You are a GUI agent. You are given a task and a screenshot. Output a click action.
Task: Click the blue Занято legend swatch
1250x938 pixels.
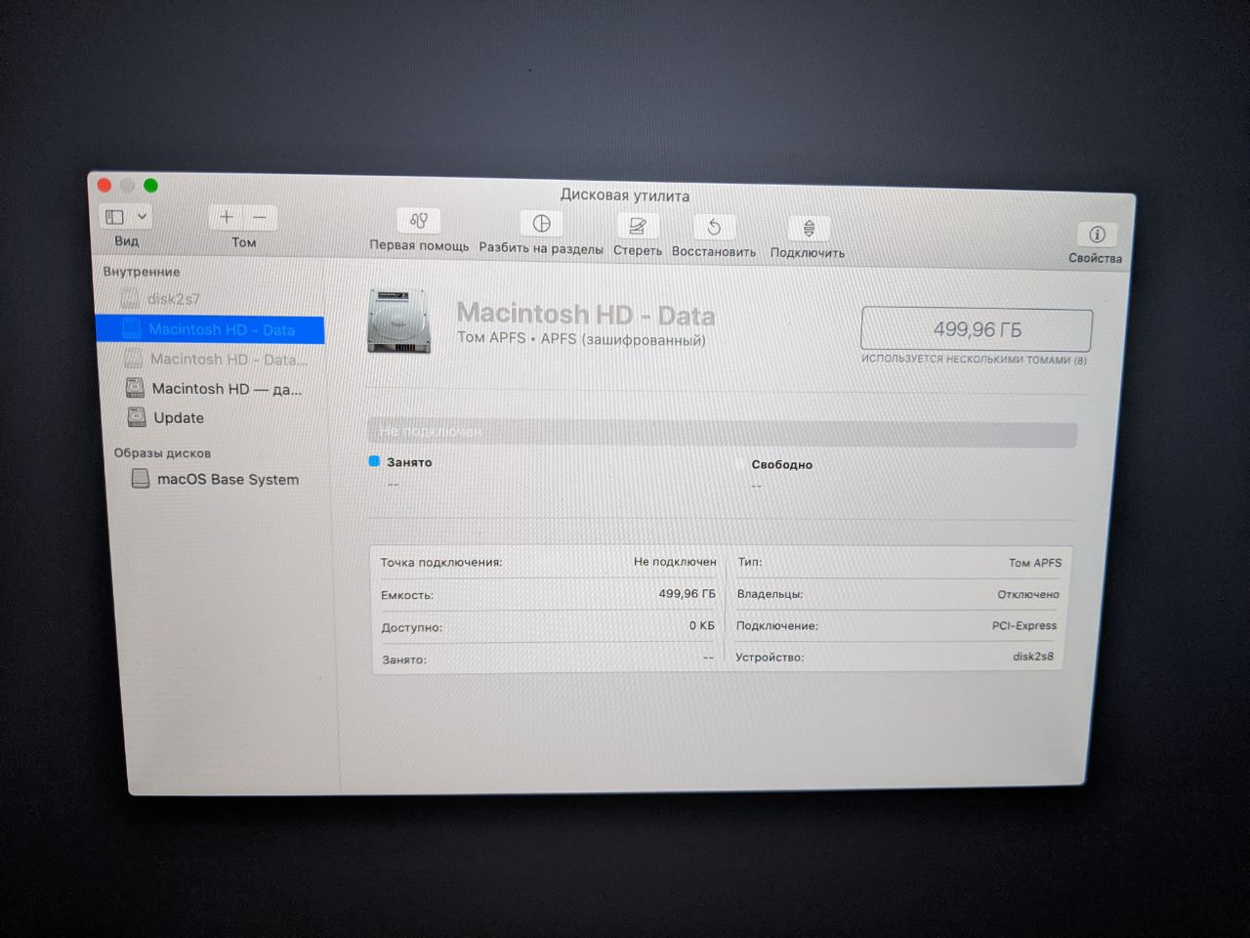pos(374,461)
